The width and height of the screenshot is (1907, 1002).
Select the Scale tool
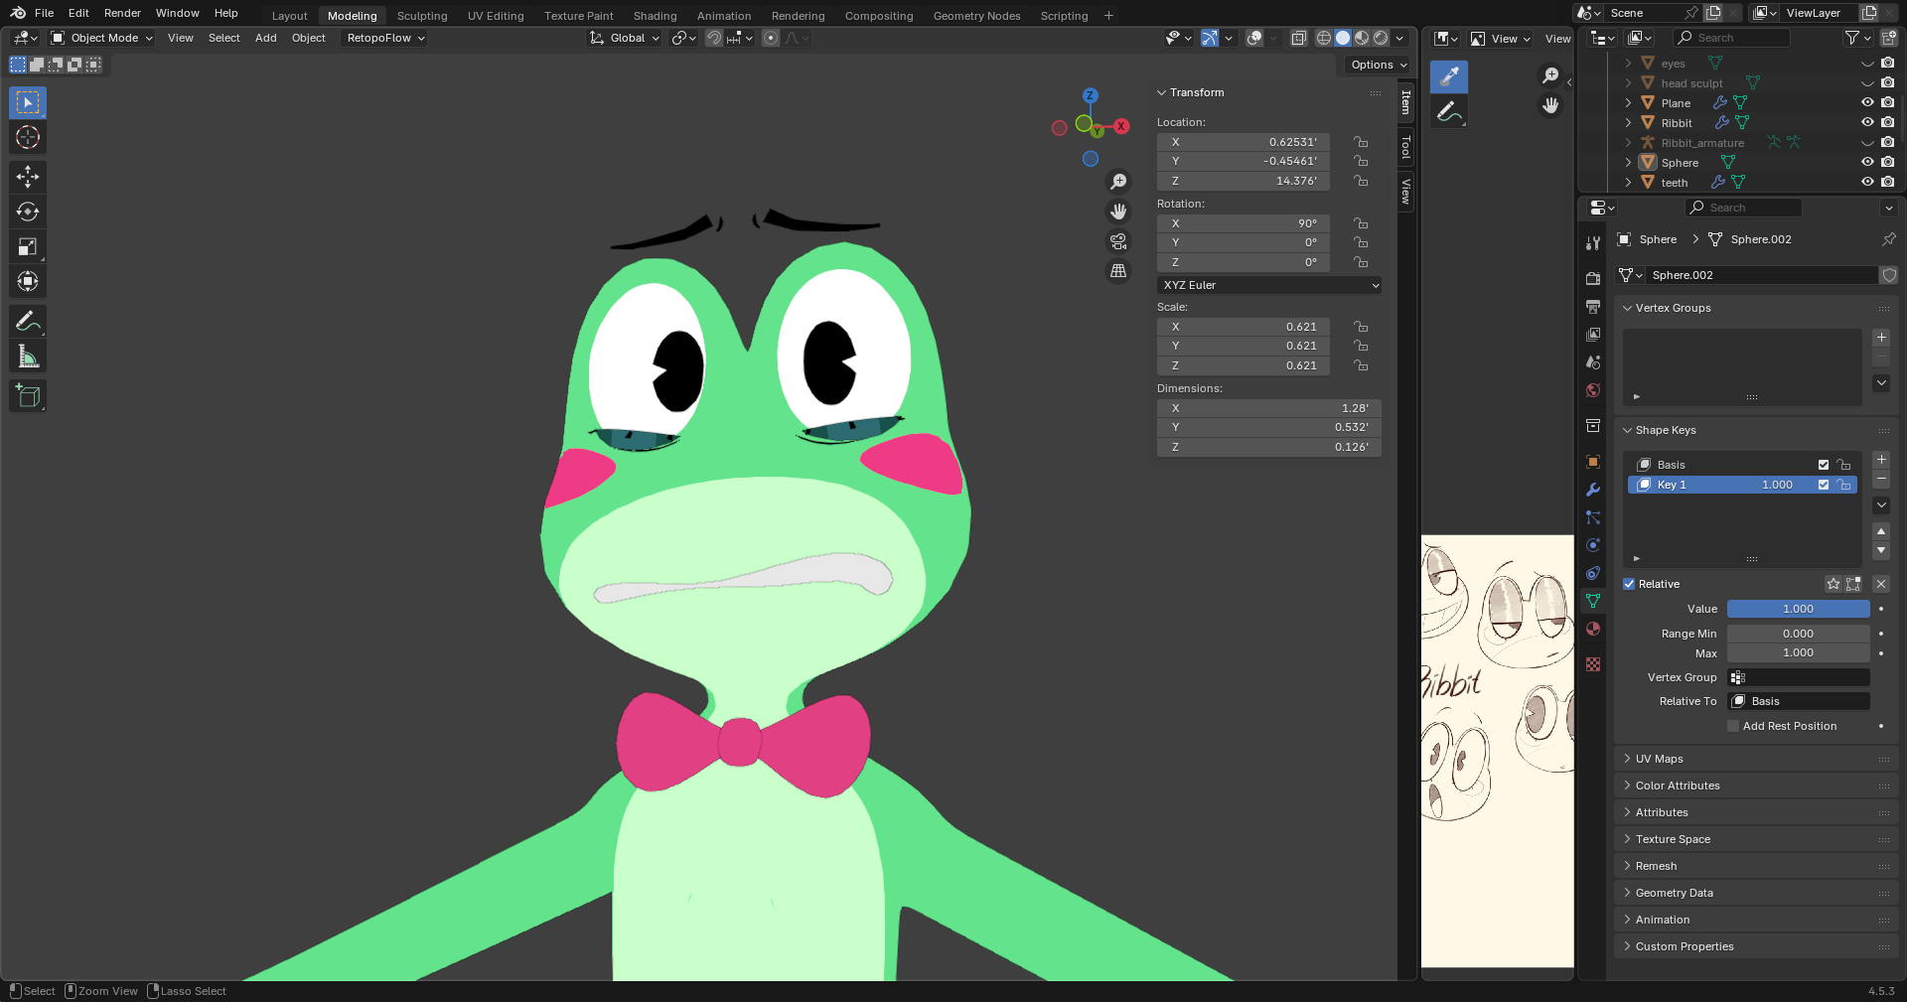tap(28, 246)
